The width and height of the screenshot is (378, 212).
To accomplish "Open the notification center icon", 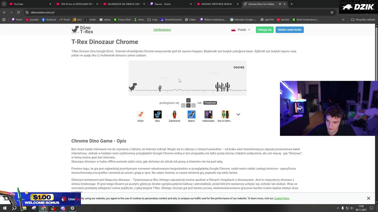I will coord(372,208).
